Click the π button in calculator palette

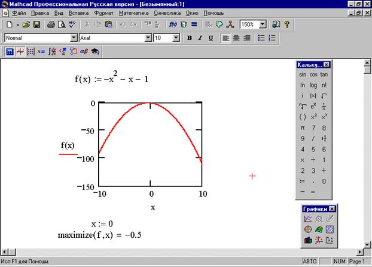303,128
